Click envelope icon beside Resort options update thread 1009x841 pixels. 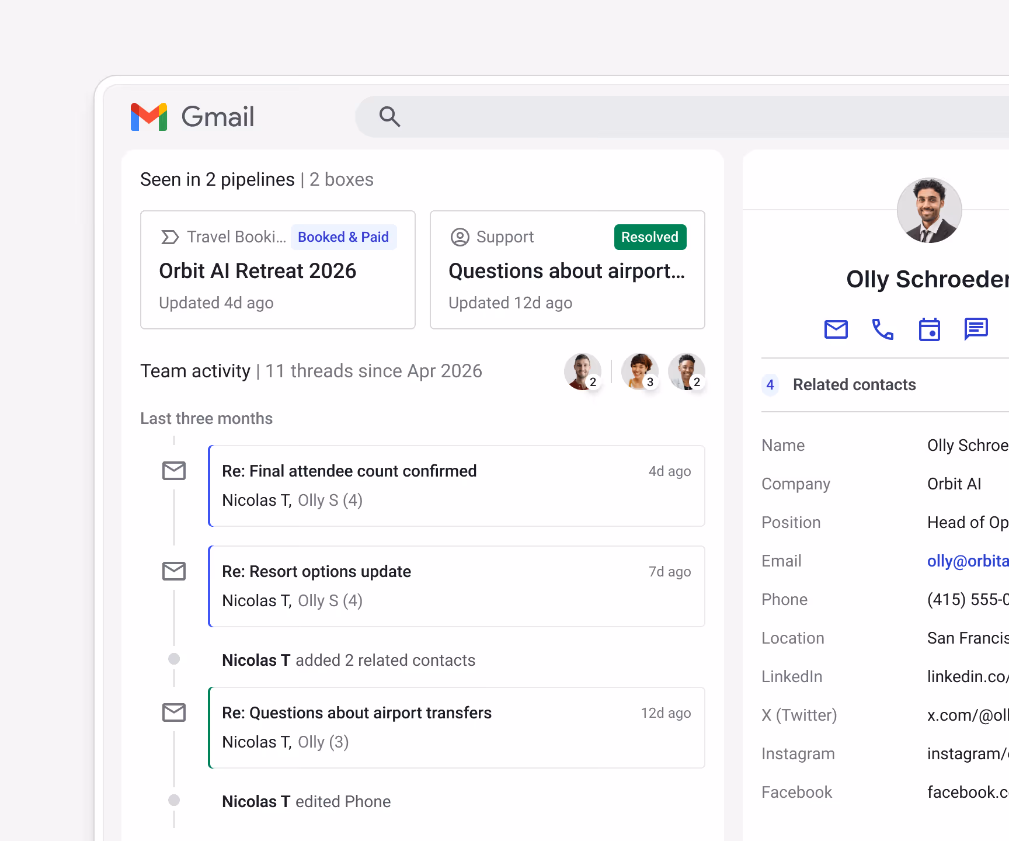click(x=174, y=571)
